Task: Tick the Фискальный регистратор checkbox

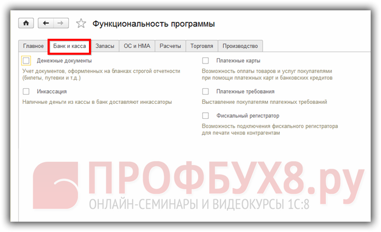Action: (205, 116)
